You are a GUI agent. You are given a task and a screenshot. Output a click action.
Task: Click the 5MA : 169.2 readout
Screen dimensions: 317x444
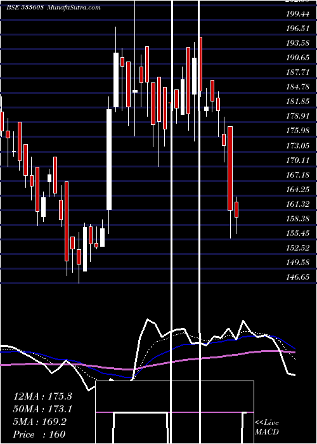tap(39, 422)
